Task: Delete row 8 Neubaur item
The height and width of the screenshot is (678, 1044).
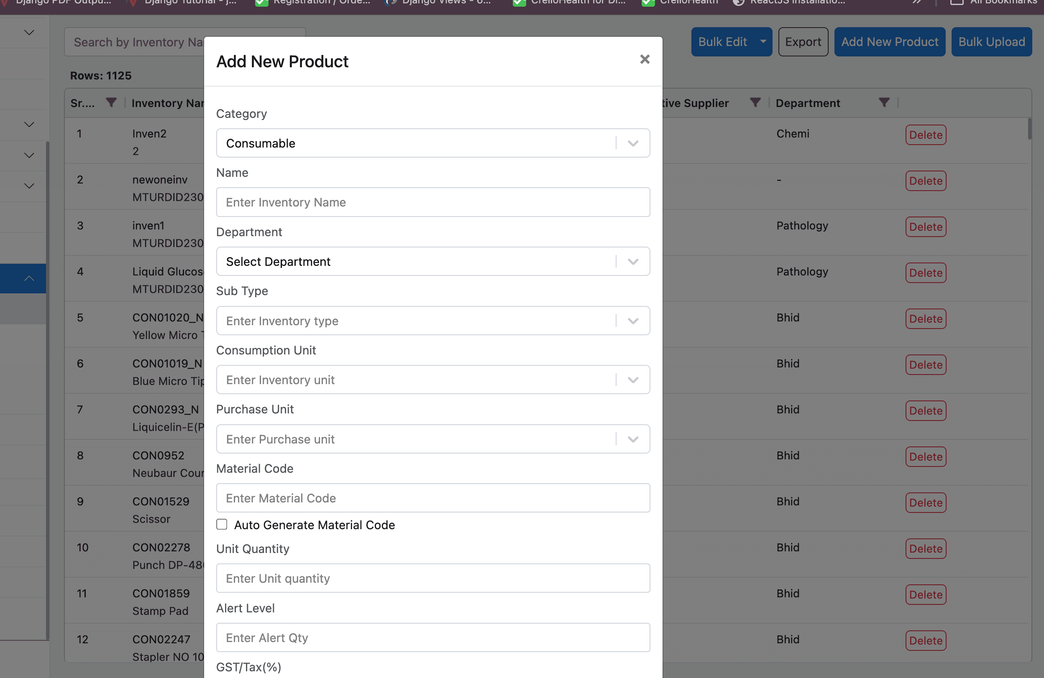Action: 926,457
